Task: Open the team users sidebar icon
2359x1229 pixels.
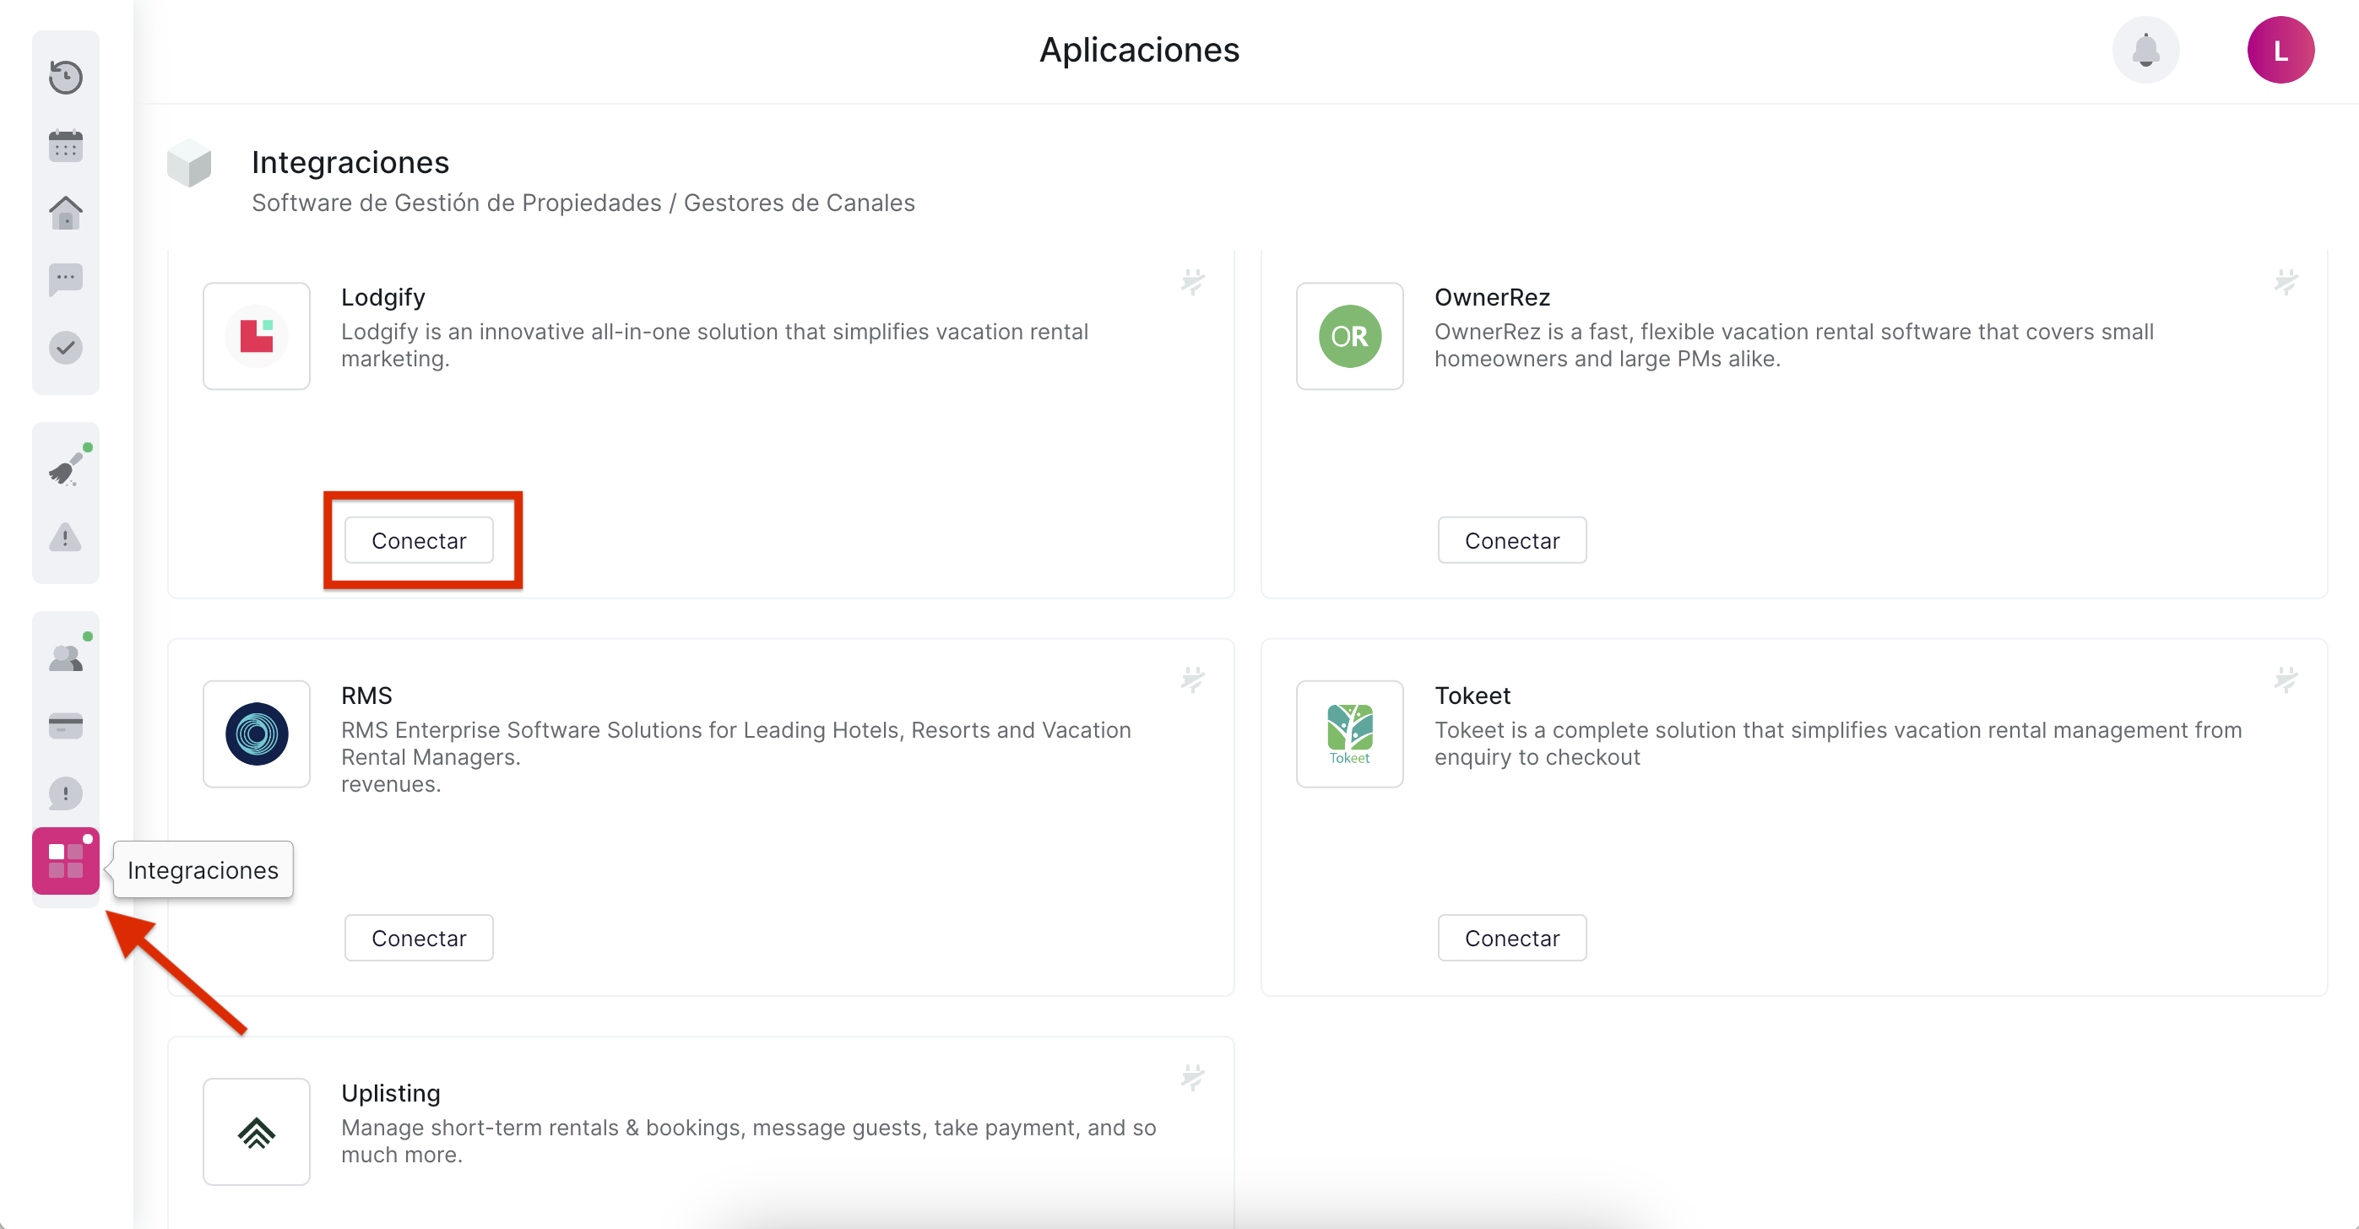Action: coord(65,658)
